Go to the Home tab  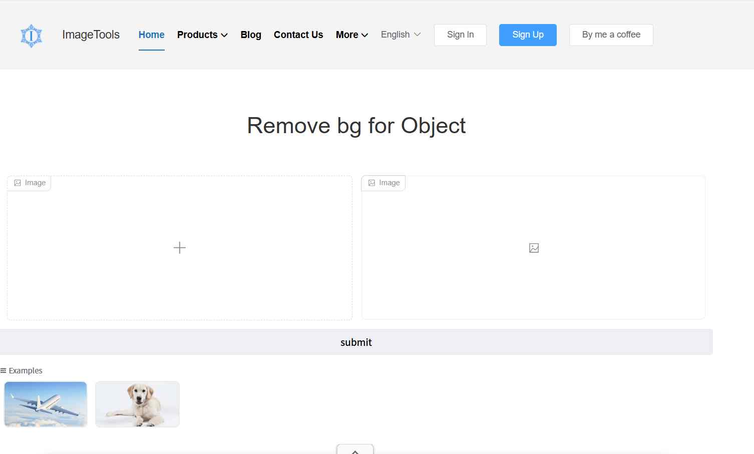coord(151,35)
